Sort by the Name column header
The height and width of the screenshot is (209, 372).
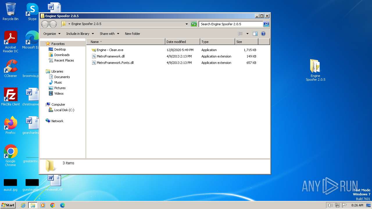coord(126,42)
